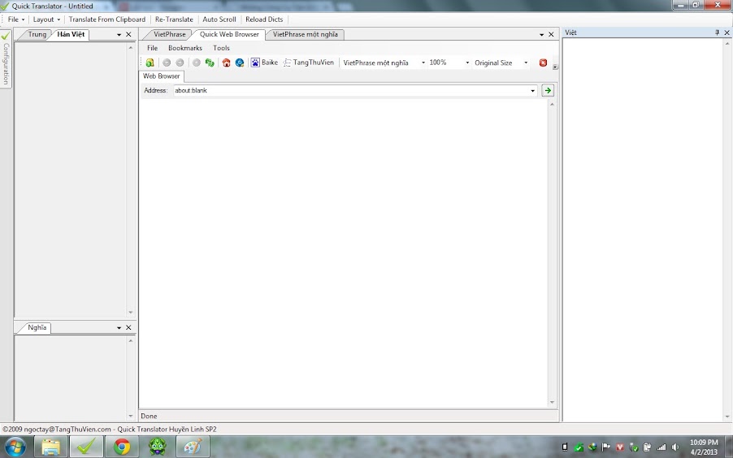Image resolution: width=733 pixels, height=458 pixels.
Task: Expand the Original Size dropdown
Action: point(526,63)
